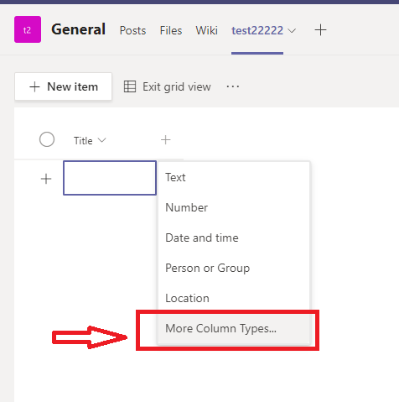Choose Number column type
The image size is (399, 402).
[234, 207]
